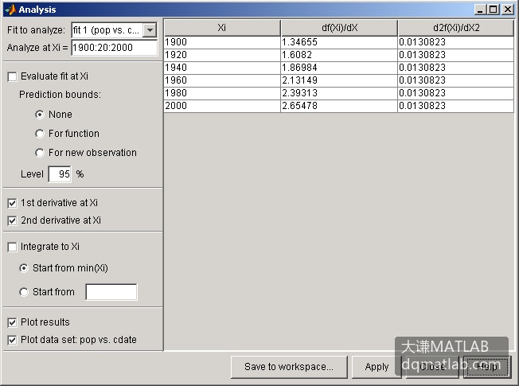The height and width of the screenshot is (386, 519).
Task: Click derivative value 1.6082
Action: 339,55
